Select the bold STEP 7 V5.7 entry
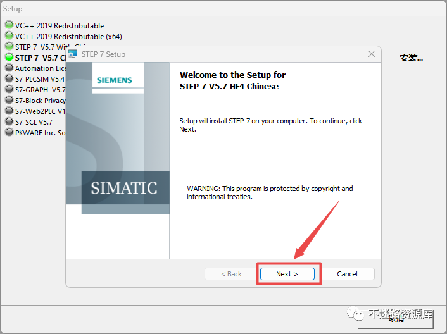Image resolution: width=447 pixels, height=334 pixels. click(x=40, y=58)
